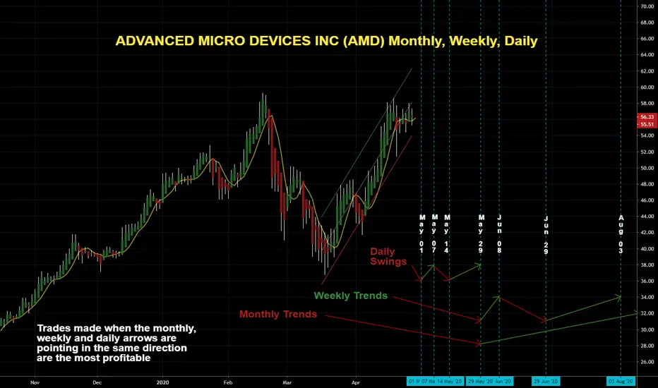Screen dimensions: 658x388
Task: Select the green 'Weekly Trends' annotation label
Action: [350, 296]
